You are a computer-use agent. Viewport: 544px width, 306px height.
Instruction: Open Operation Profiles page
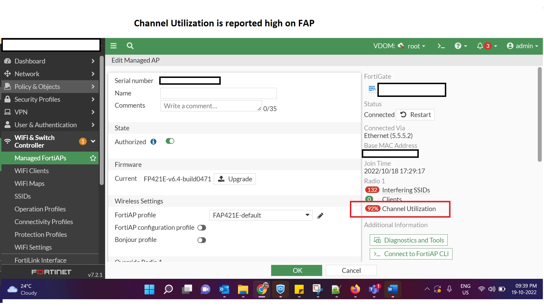(40, 209)
